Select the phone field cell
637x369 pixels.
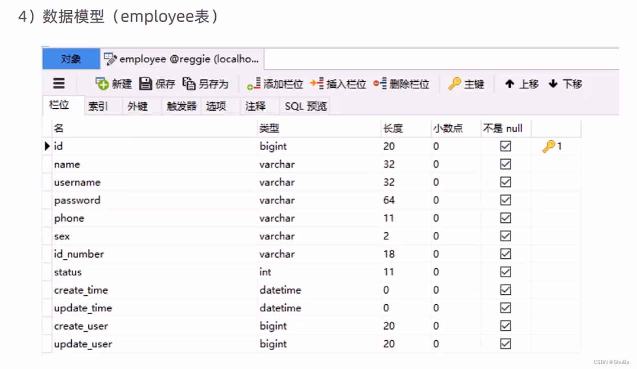[x=154, y=218]
